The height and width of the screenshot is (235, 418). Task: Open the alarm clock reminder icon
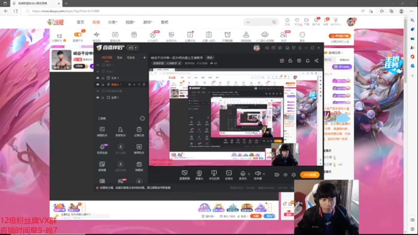(x=227, y=34)
